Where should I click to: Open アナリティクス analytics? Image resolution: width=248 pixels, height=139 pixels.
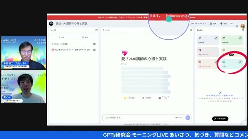[198, 24]
